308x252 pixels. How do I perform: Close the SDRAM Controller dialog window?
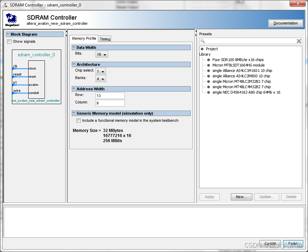click(x=297, y=3)
